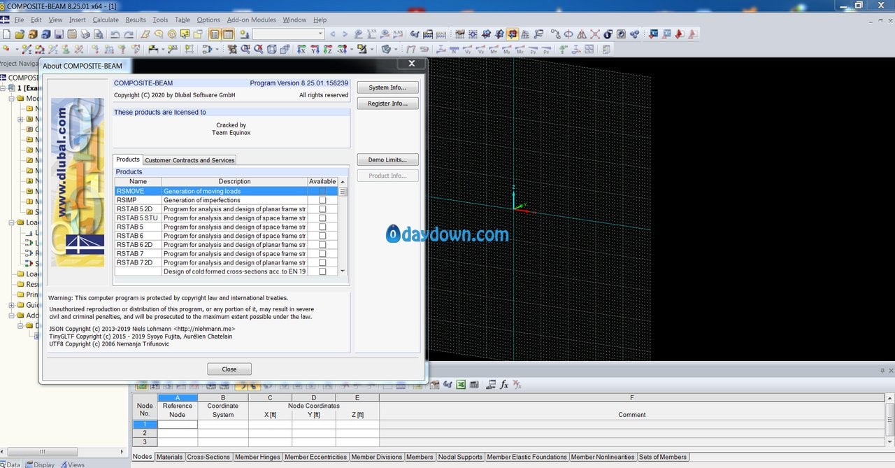The width and height of the screenshot is (895, 468).
Task: Switch to the Cross-Sections table tab
Action: coord(208,457)
